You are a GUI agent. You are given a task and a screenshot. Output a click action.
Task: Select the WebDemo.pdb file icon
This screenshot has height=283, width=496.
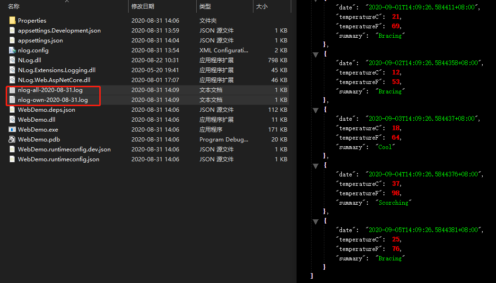coord(12,139)
